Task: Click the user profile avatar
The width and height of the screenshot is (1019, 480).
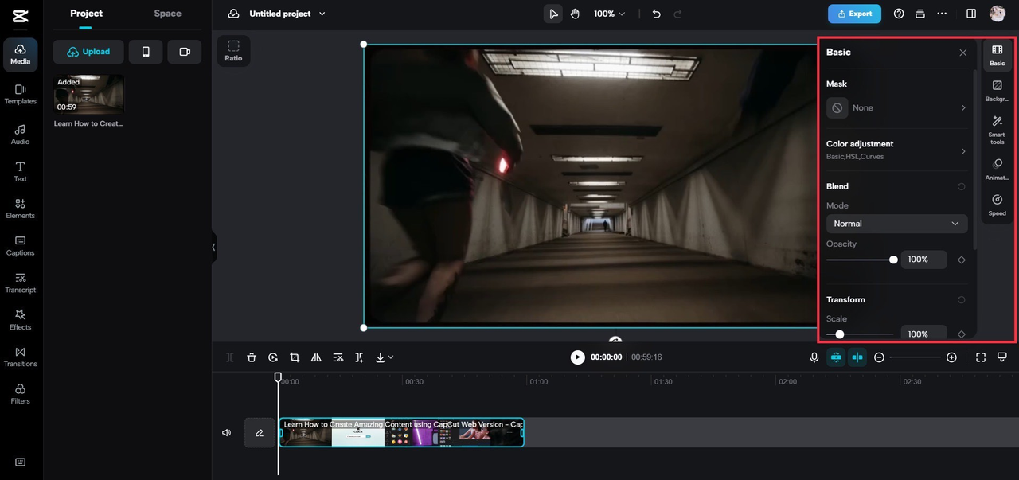Action: point(998,14)
